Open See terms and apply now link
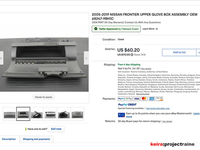Viewport: 200px width, 150px height. pyautogui.click(x=158, y=108)
